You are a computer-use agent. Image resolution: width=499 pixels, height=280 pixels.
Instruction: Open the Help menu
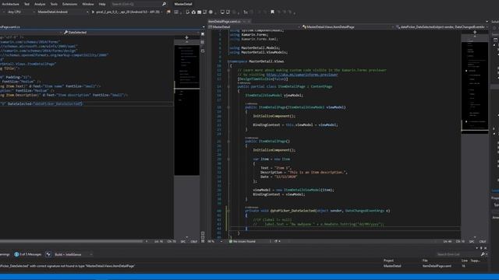pyautogui.click(x=102, y=4)
